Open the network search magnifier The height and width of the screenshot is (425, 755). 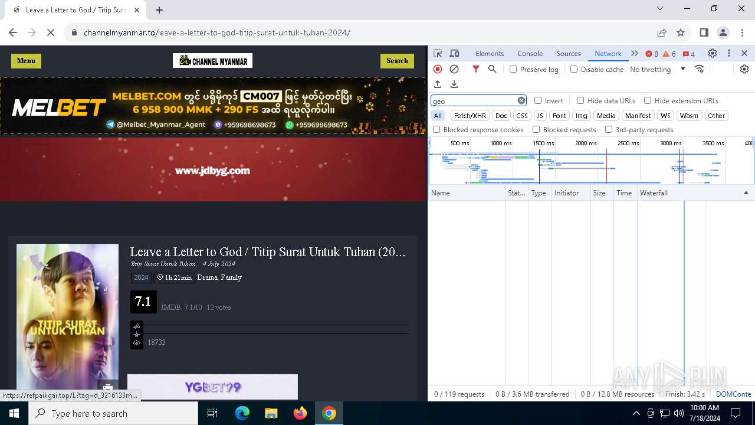coord(493,69)
